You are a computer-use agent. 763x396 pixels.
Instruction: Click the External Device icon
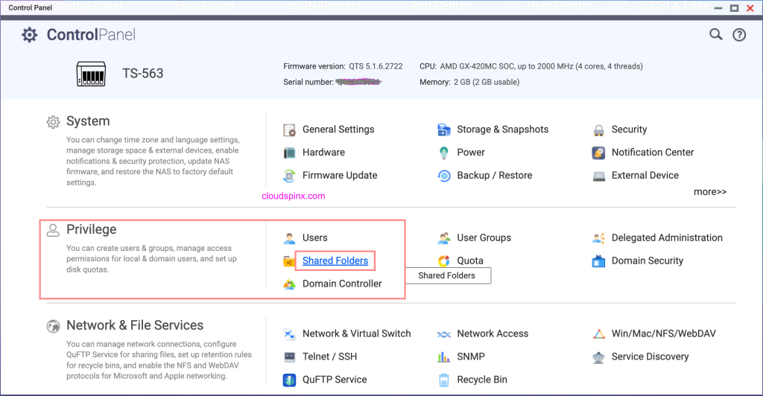click(598, 176)
